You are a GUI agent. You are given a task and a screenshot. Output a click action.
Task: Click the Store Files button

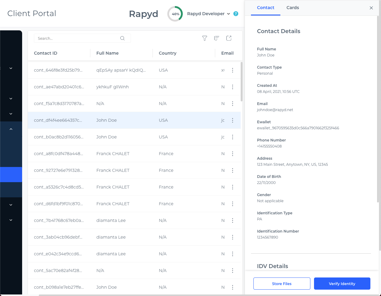[282, 284]
